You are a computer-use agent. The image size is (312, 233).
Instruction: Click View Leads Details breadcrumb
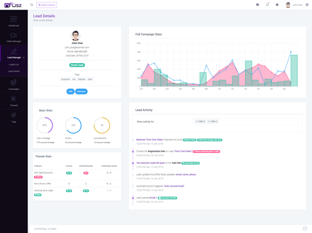click(x=43, y=20)
